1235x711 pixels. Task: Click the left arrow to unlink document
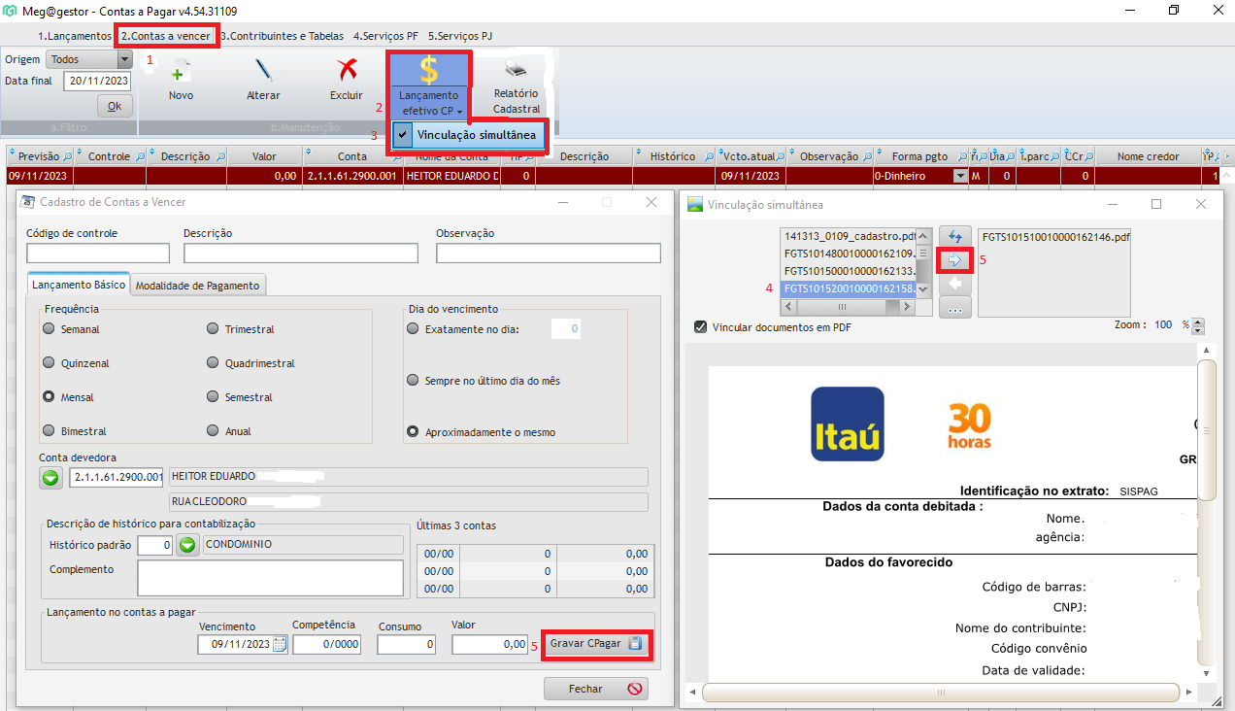(954, 284)
